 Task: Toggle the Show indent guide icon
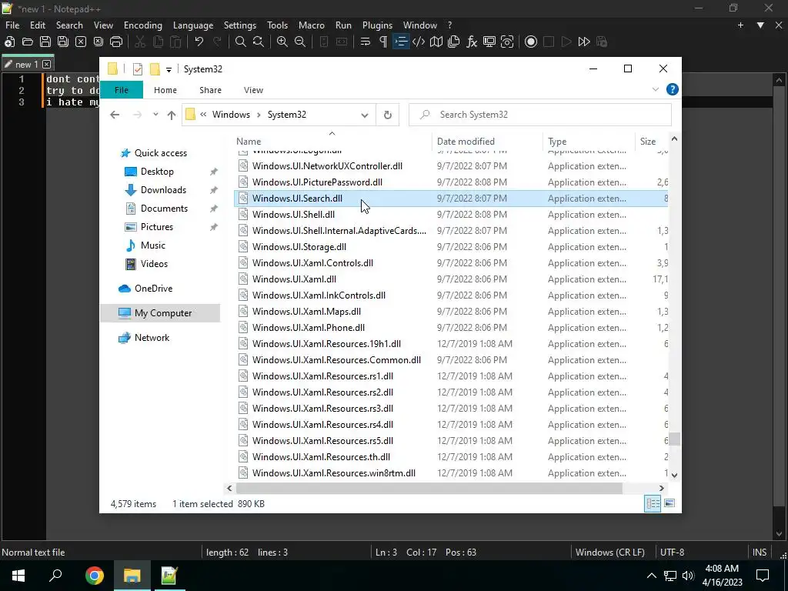400,42
